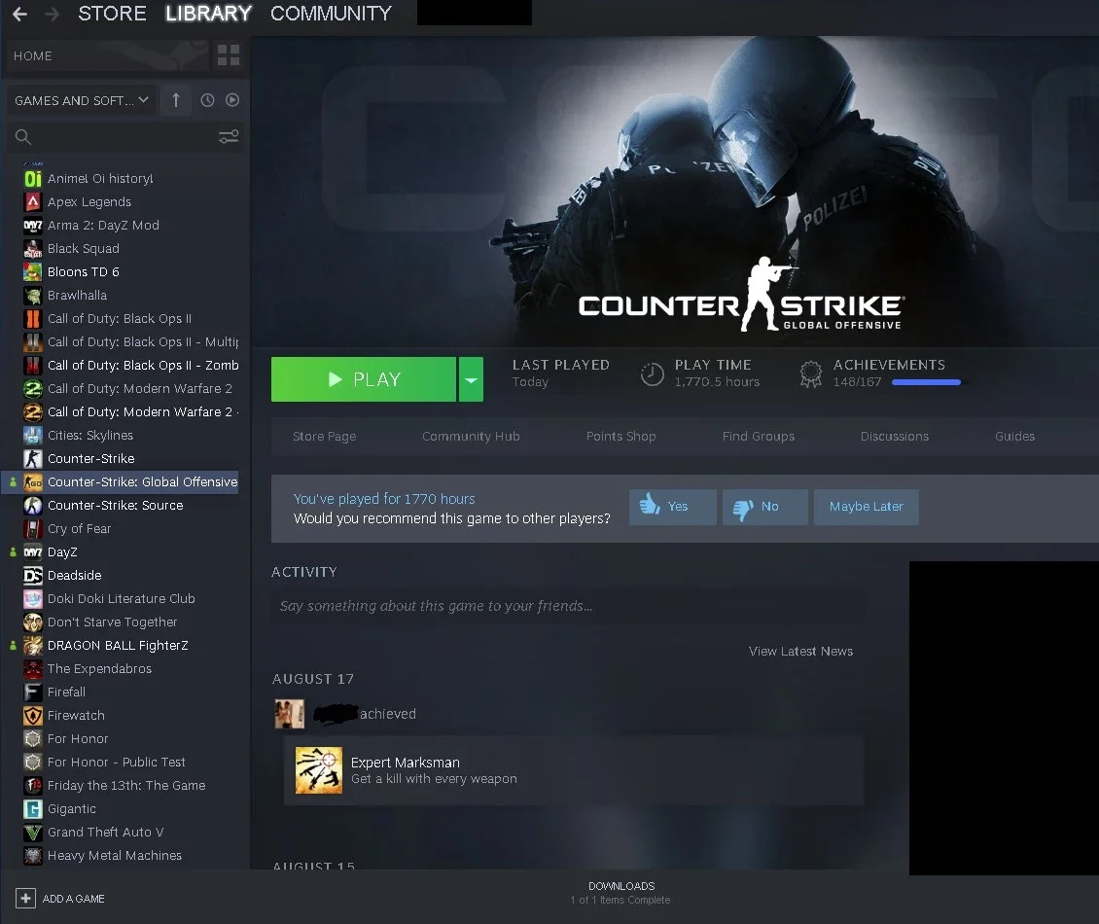Click View Latest News
This screenshot has height=924, width=1099.
pos(800,652)
